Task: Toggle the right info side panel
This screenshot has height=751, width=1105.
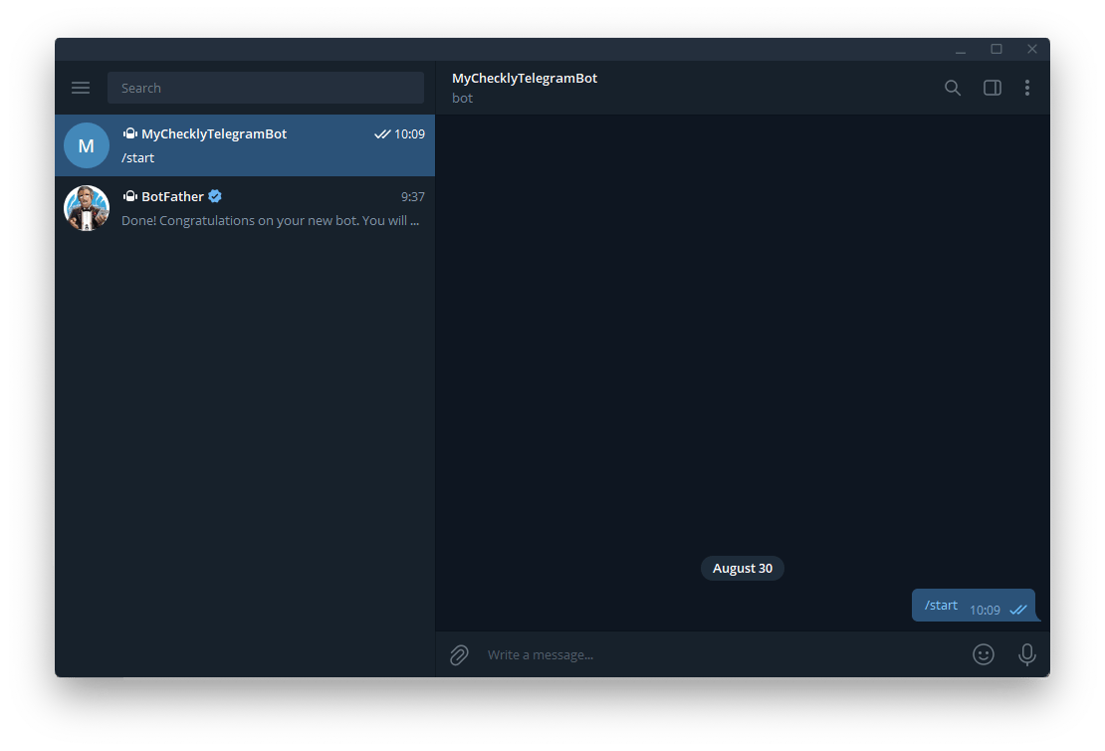Action: pos(993,88)
